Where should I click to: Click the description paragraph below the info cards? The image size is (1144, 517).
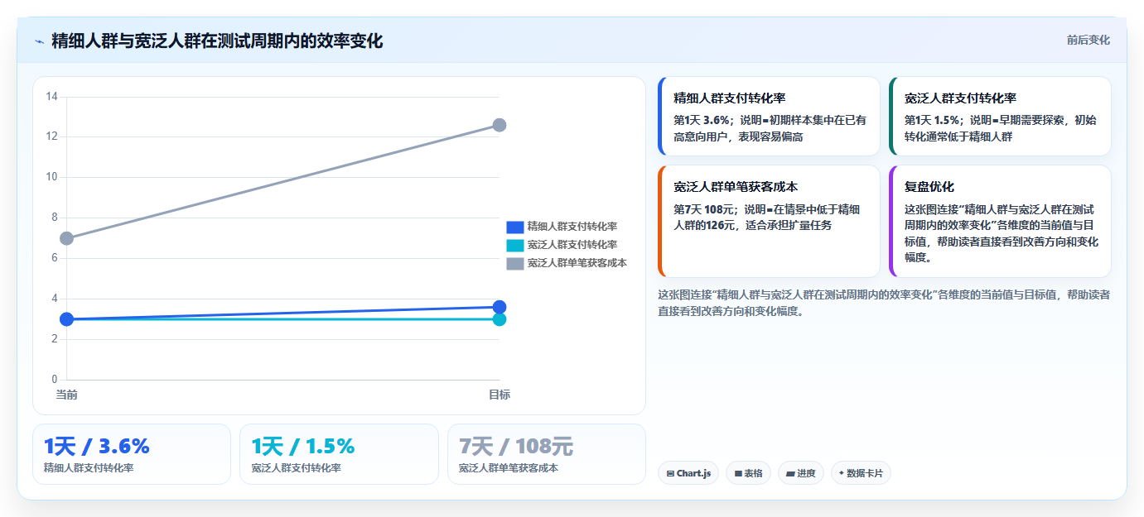pyautogui.click(x=884, y=303)
